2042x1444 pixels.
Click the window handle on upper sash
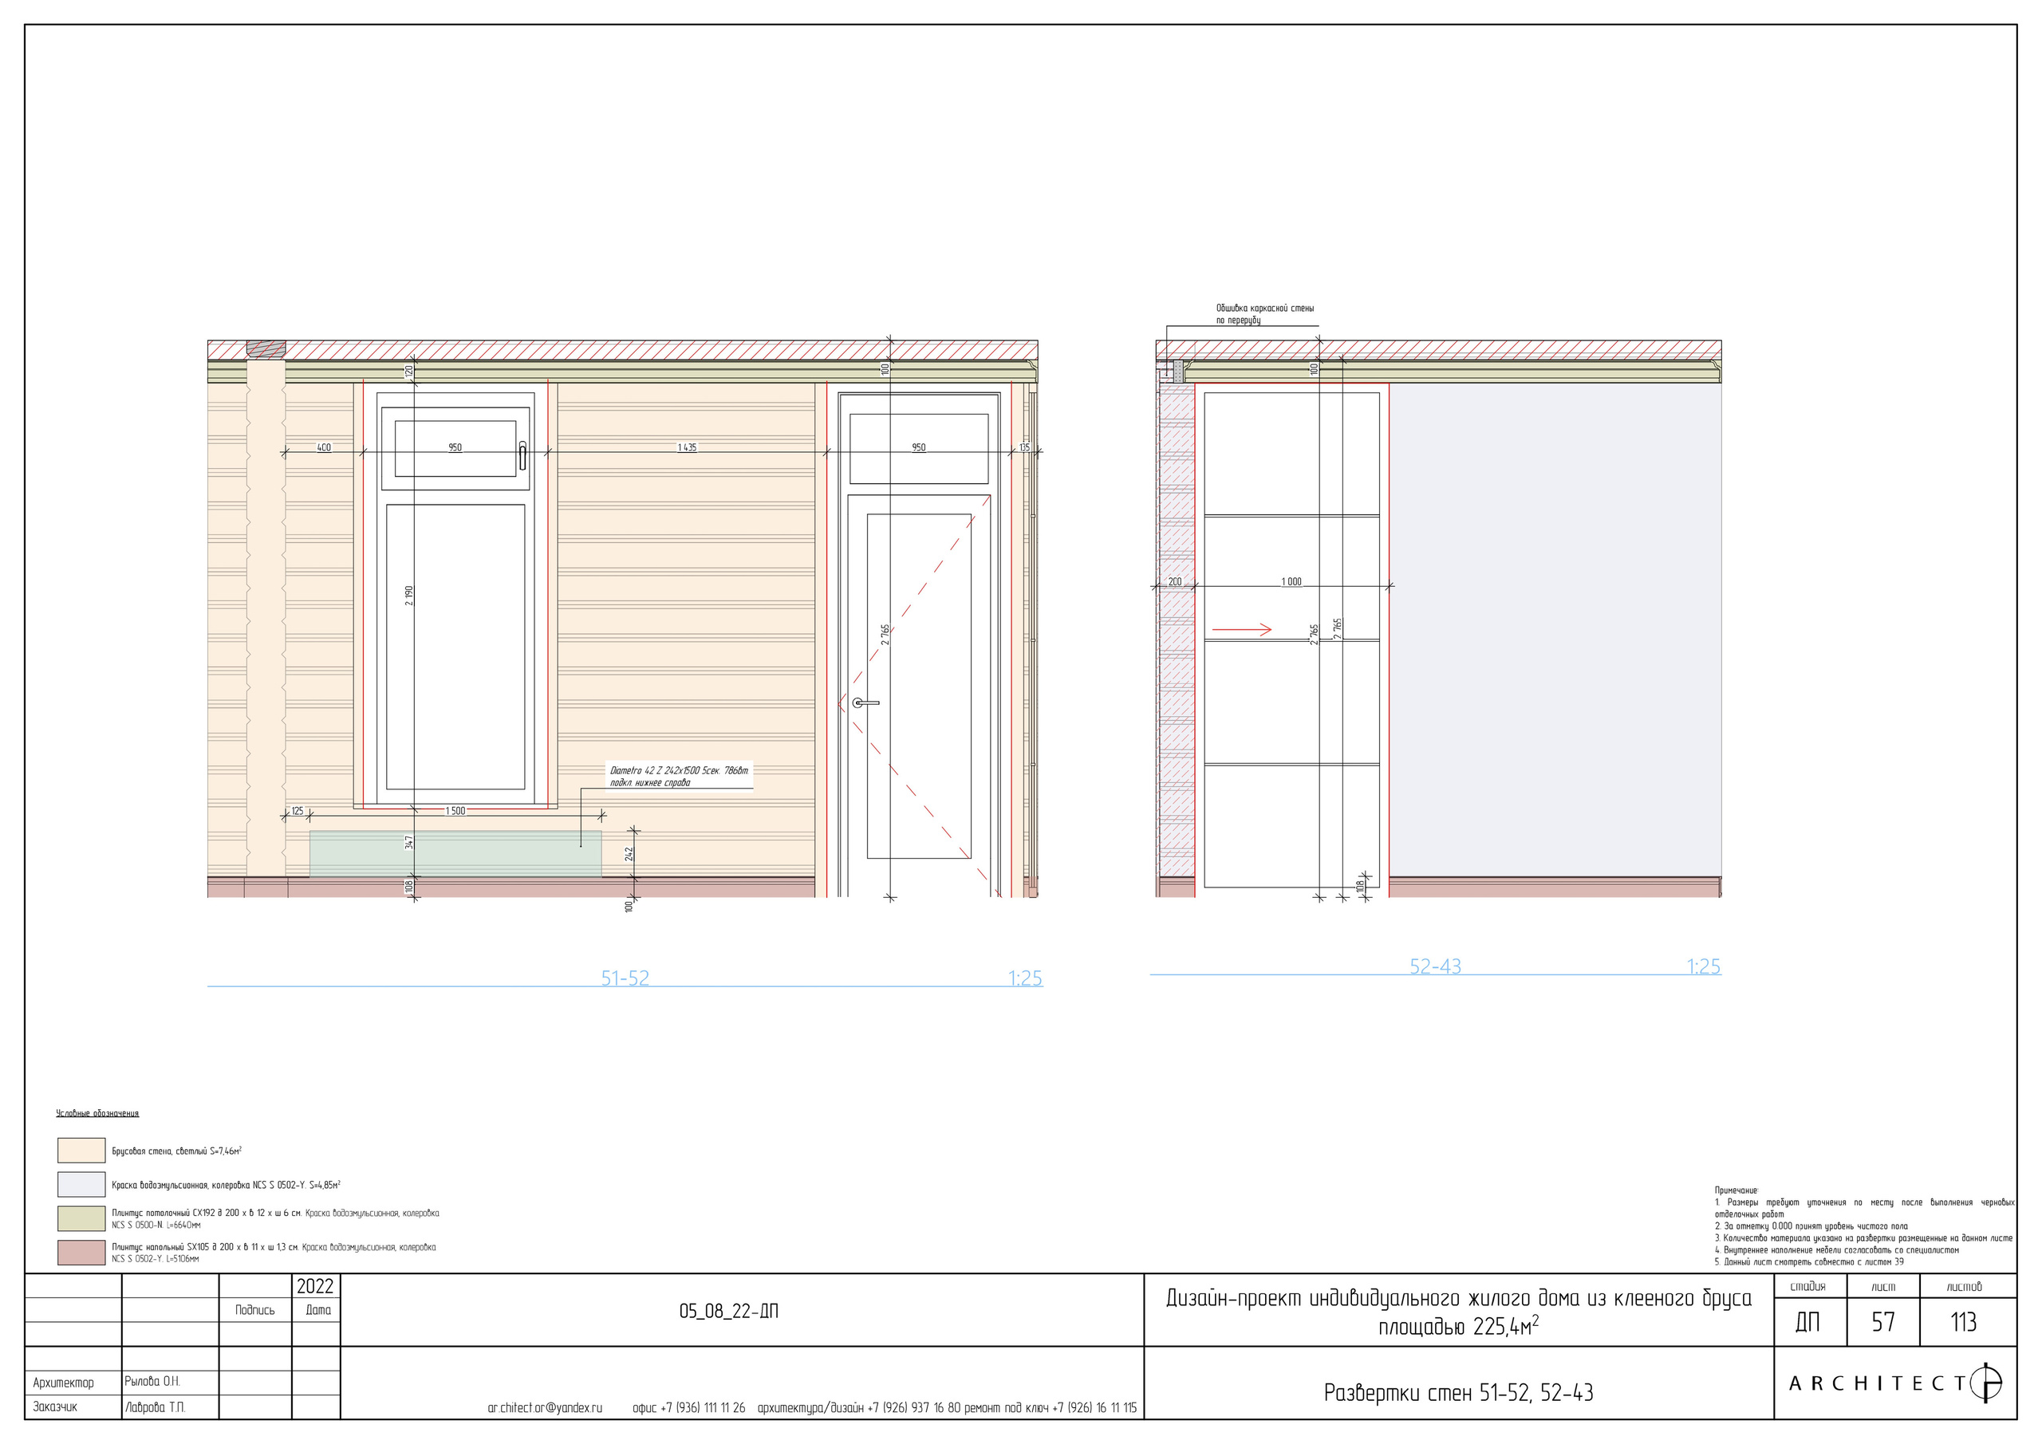pyautogui.click(x=522, y=455)
